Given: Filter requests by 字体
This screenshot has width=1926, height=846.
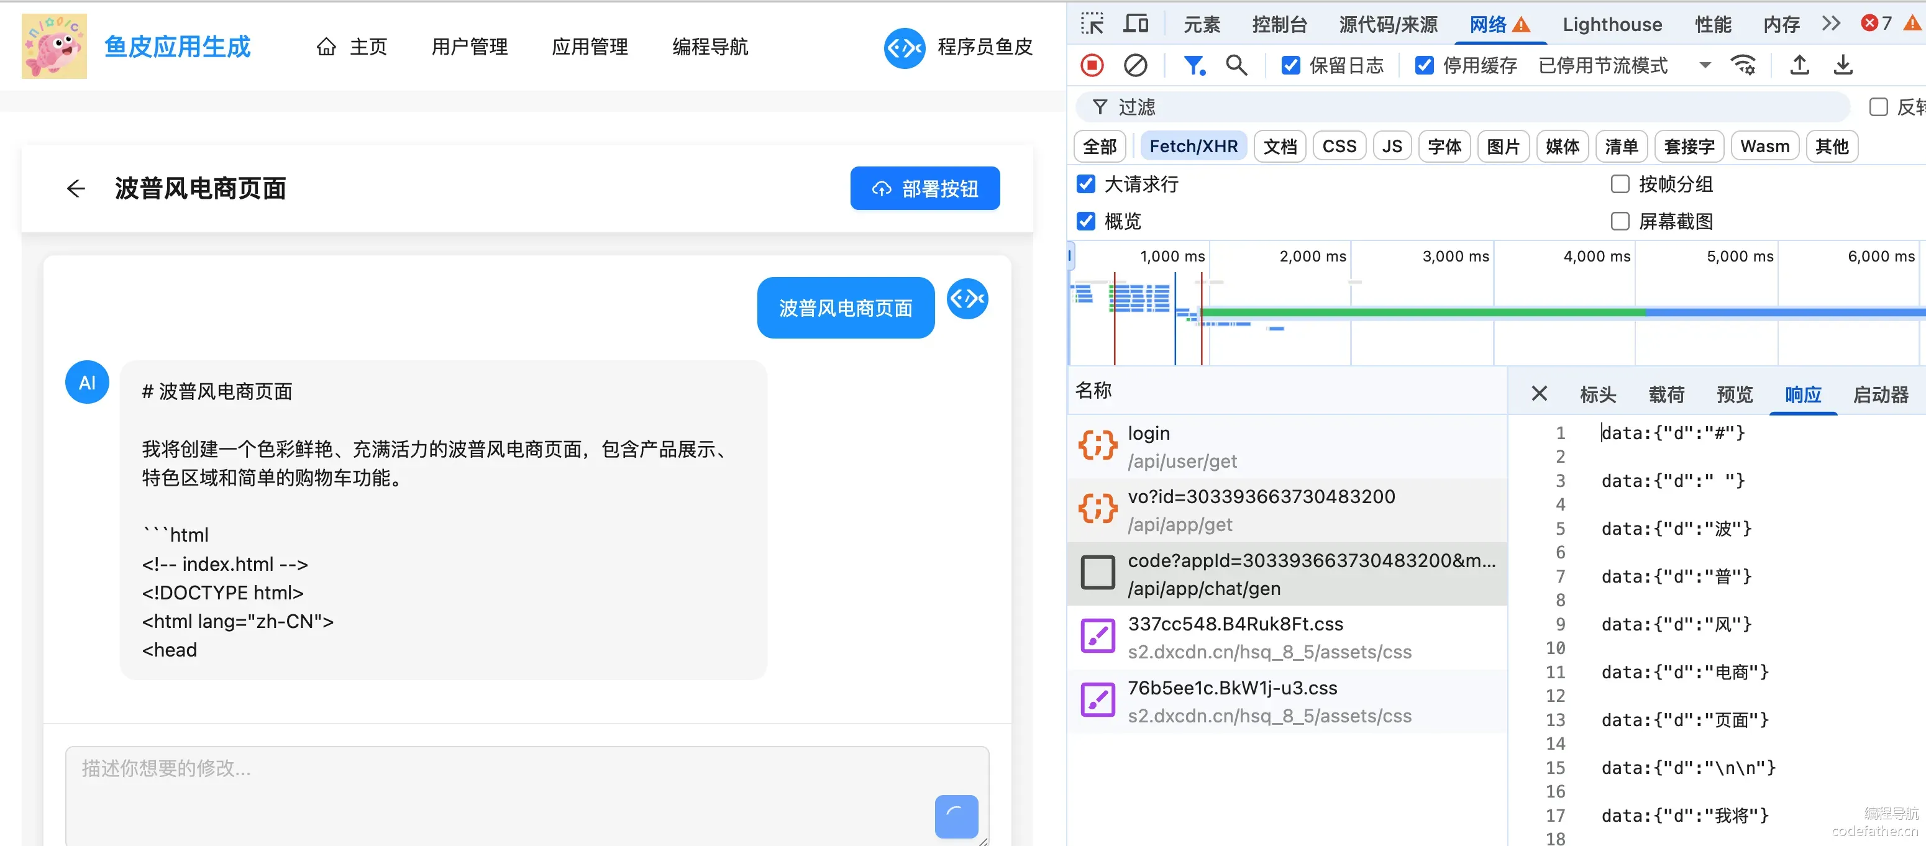Looking at the screenshot, I should (1444, 147).
